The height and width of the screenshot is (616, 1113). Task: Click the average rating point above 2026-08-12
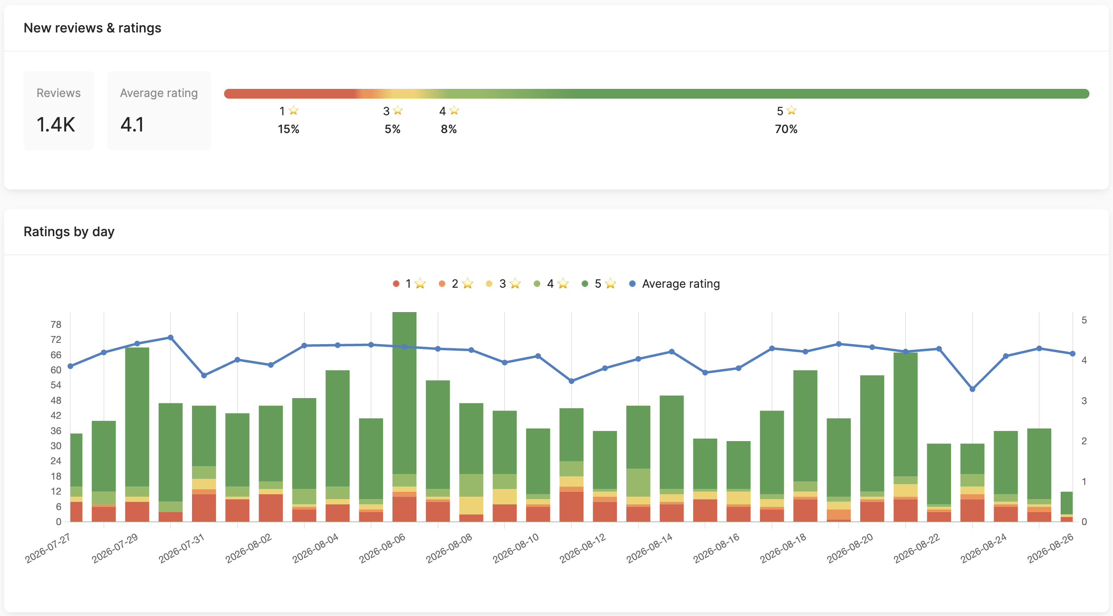605,368
